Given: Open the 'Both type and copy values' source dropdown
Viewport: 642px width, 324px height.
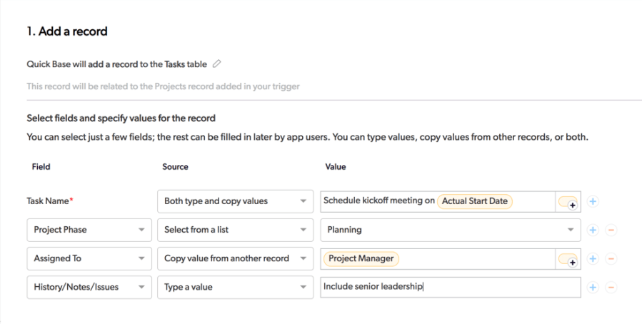Looking at the screenshot, I should coord(235,201).
